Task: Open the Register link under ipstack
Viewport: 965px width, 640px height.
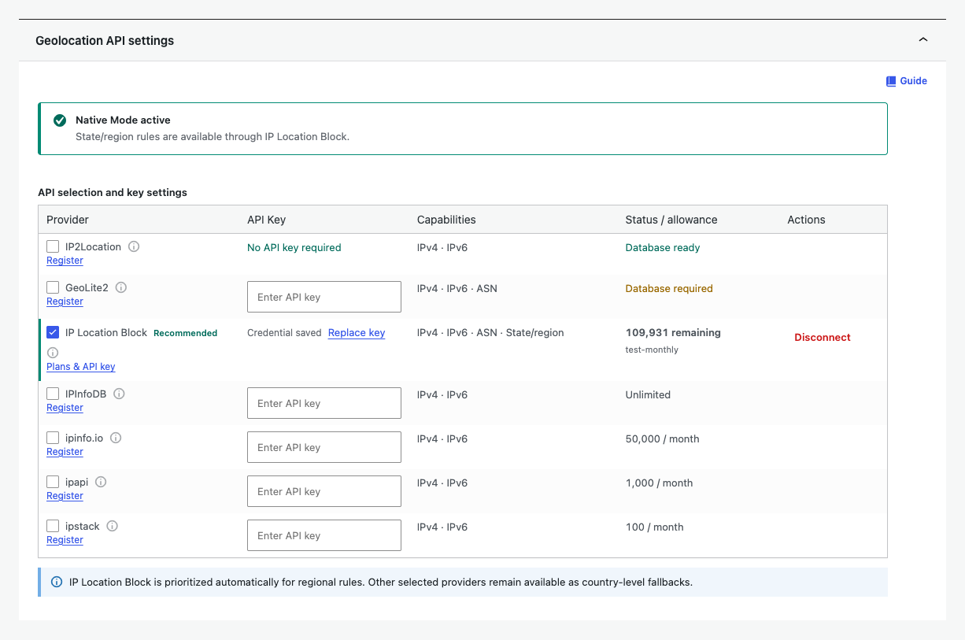Action: (x=65, y=540)
